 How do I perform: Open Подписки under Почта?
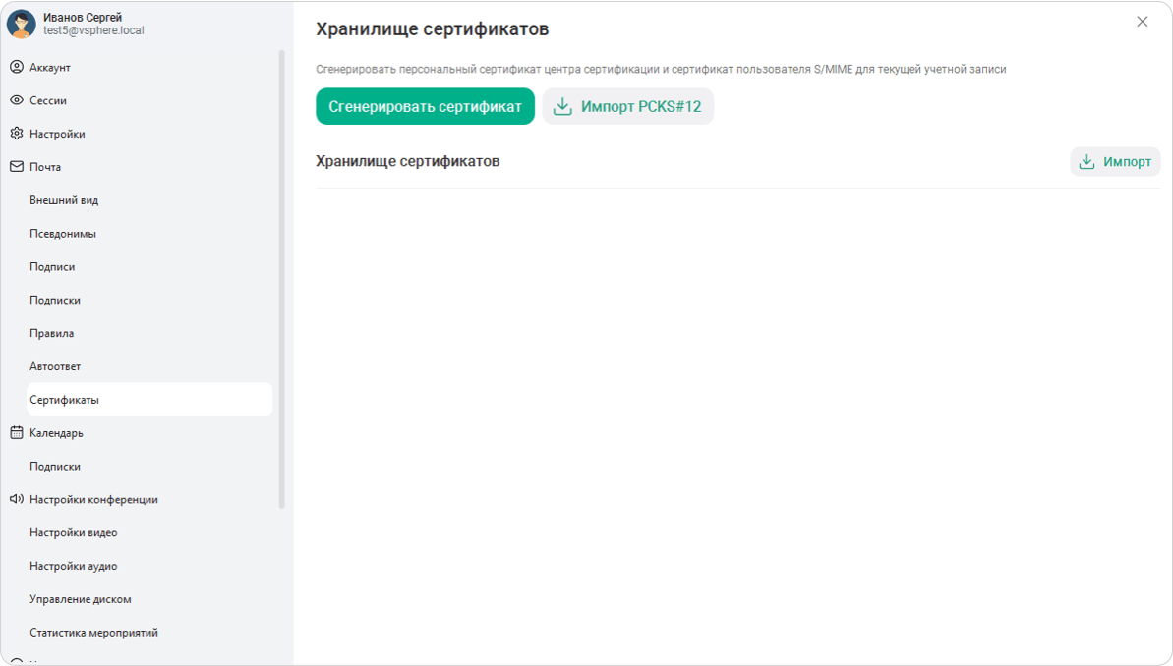coord(55,300)
